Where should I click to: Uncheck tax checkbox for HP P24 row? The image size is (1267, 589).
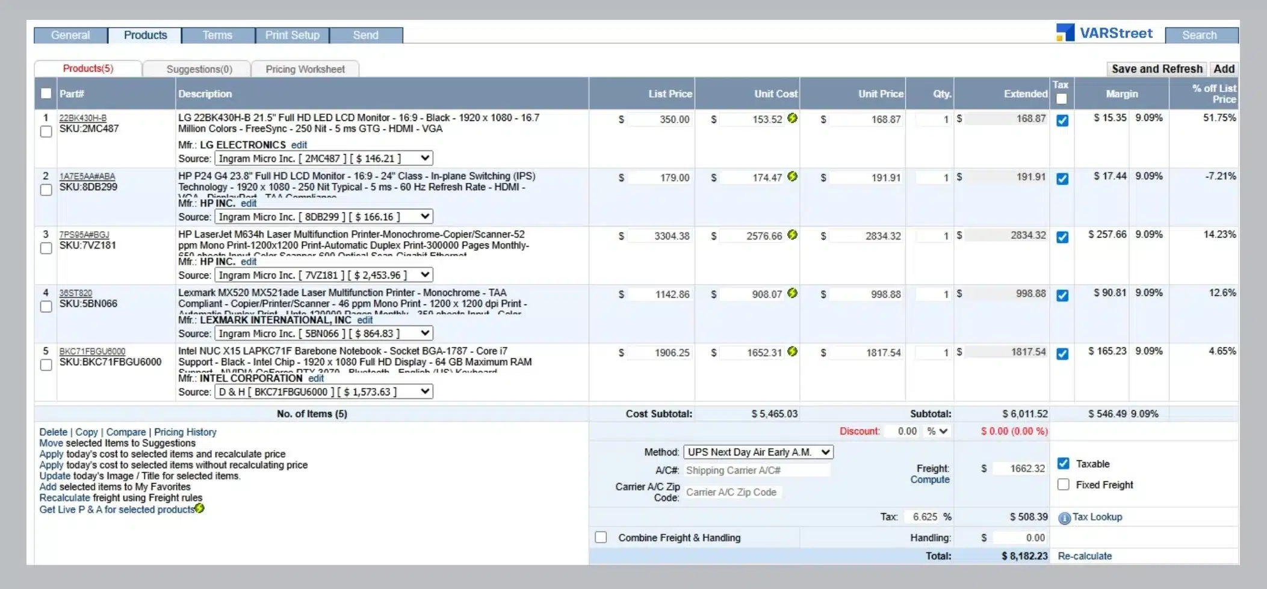tap(1062, 179)
